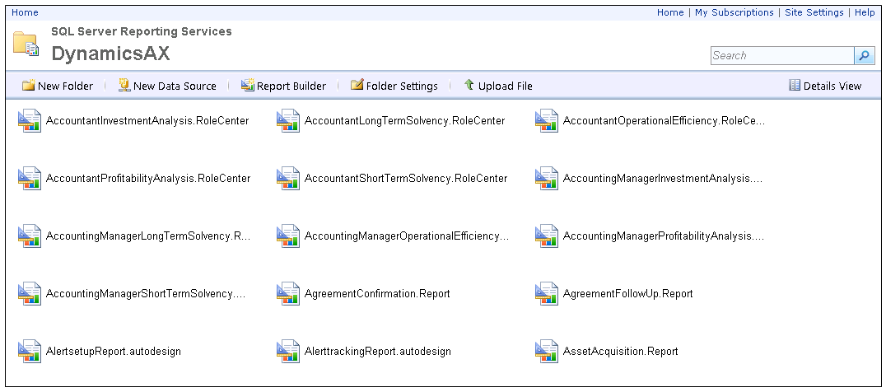Click the AccountingManagerInvestmentAnalysis report icon
Image resolution: width=886 pixels, height=392 pixels.
click(x=547, y=178)
